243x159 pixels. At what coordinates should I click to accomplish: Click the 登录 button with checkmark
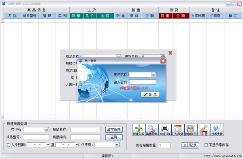tap(150, 94)
